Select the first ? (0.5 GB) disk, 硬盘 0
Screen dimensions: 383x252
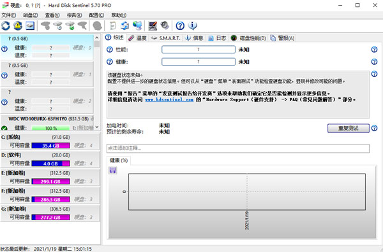[x=47, y=47]
